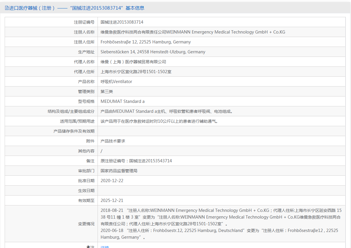Select the composition text 产品由MEDUMAT Standard a主机
This screenshot has height=248, width=351.
point(167,111)
